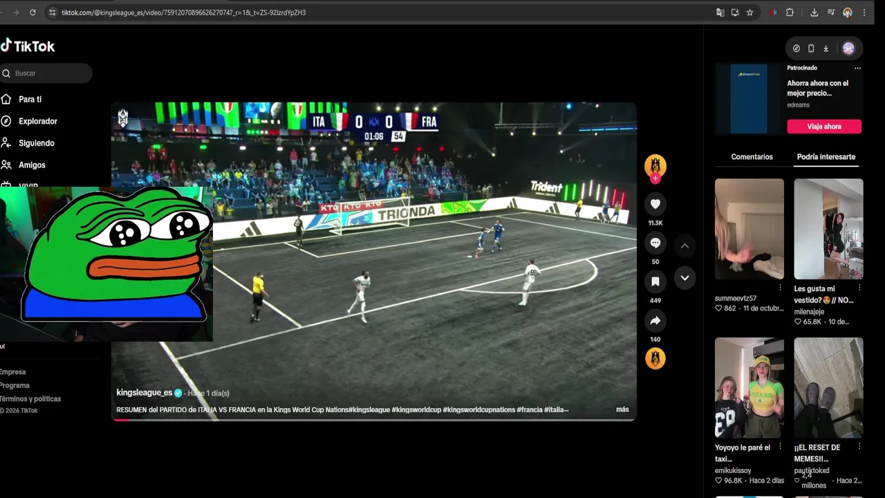Click the Siguiendo person icon
Viewport: 885px width, 498px height.
[x=6, y=143]
